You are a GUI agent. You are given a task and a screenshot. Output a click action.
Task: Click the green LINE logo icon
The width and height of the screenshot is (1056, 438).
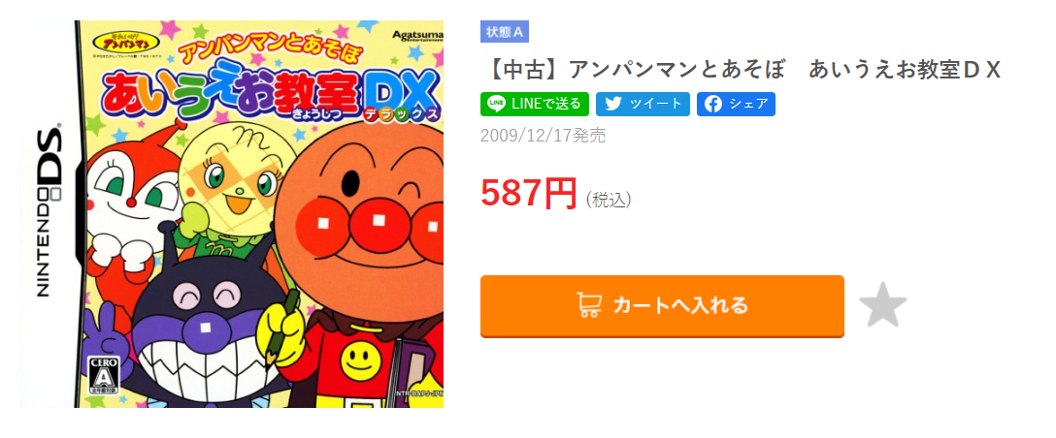click(x=496, y=105)
